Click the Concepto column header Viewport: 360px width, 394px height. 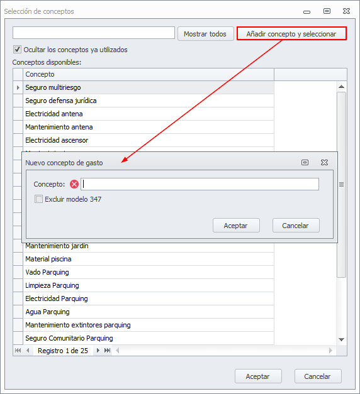pyautogui.click(x=149, y=74)
